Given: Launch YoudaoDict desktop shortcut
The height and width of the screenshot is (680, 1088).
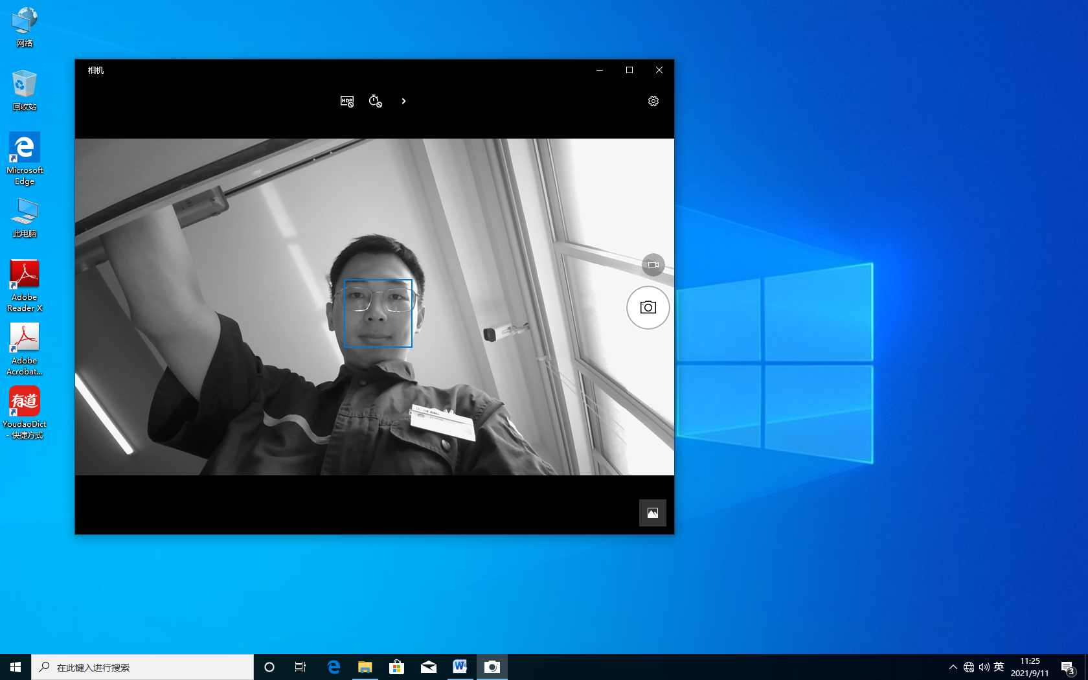Looking at the screenshot, I should point(25,413).
